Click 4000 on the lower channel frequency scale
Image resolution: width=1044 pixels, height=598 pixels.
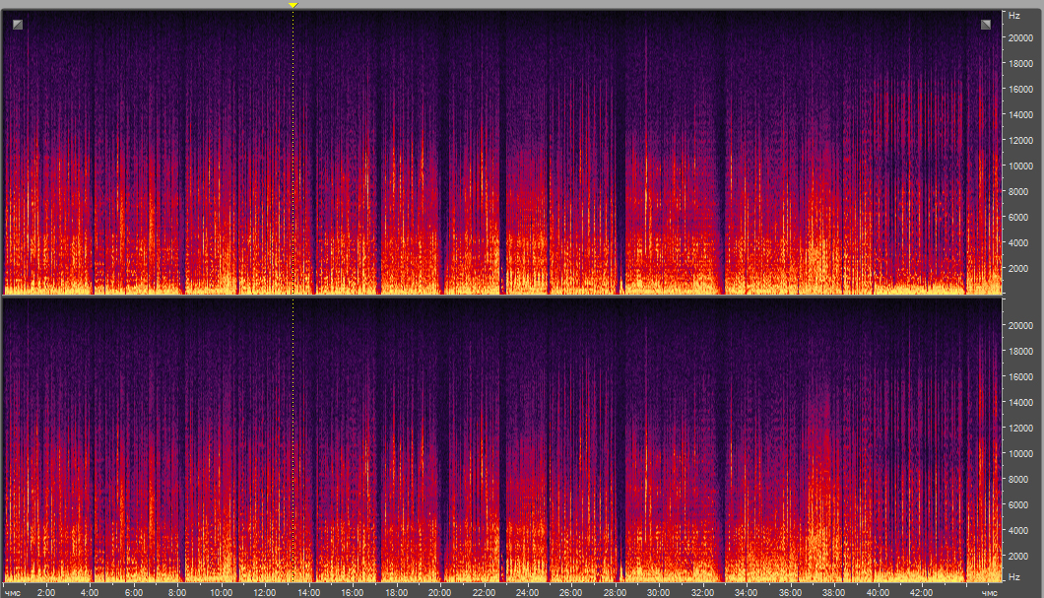pyautogui.click(x=1017, y=531)
